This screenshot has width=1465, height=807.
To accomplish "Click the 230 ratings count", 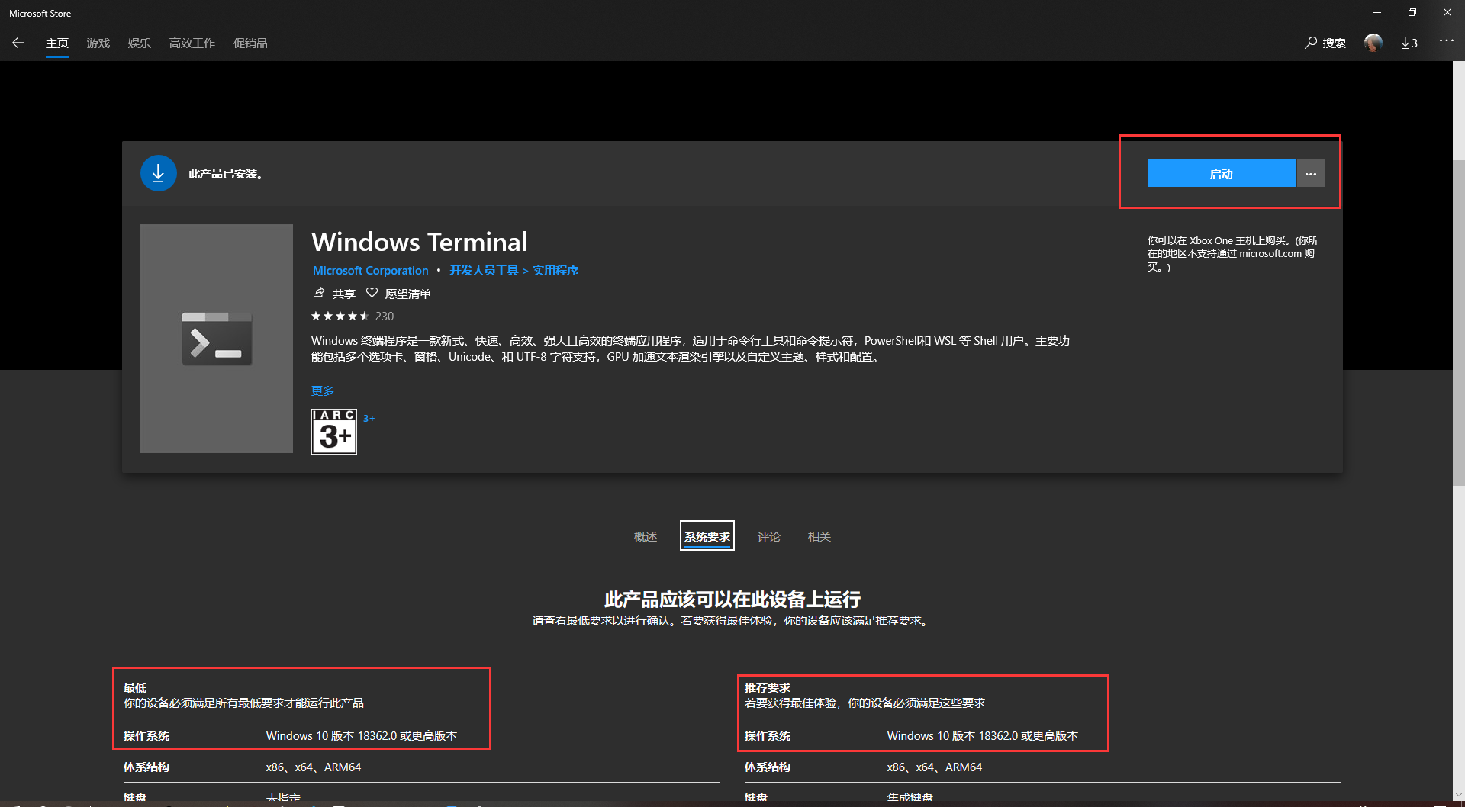I will coord(385,316).
